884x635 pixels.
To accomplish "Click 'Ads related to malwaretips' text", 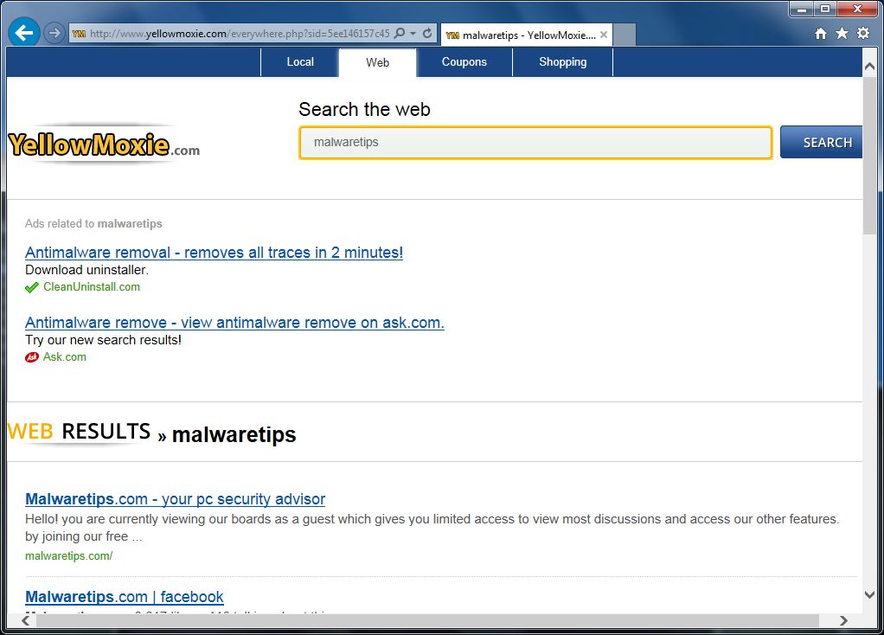I will 93,224.
